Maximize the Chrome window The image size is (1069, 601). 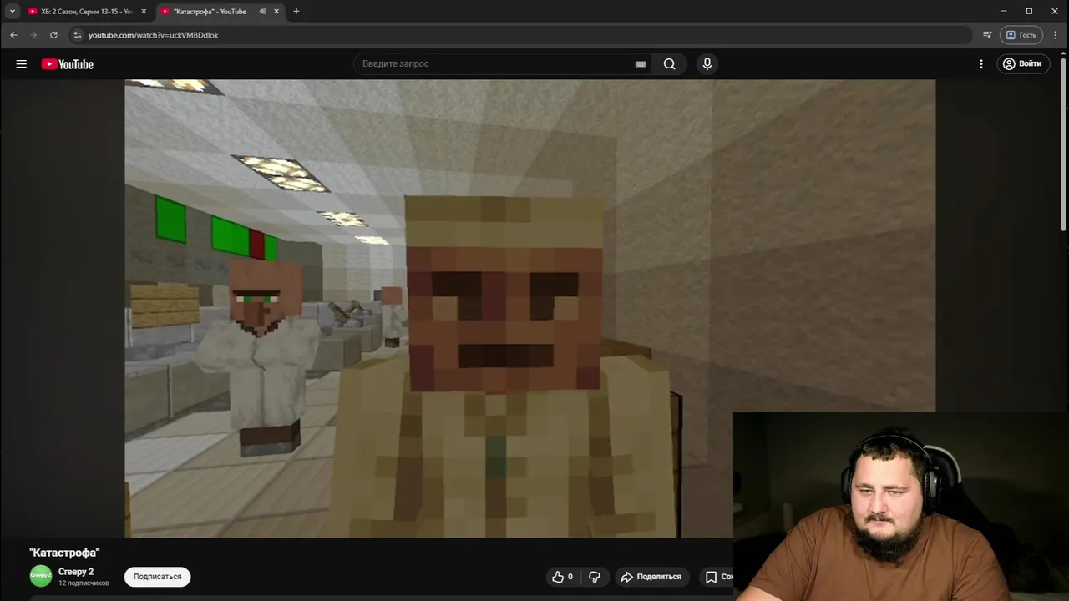[1029, 11]
